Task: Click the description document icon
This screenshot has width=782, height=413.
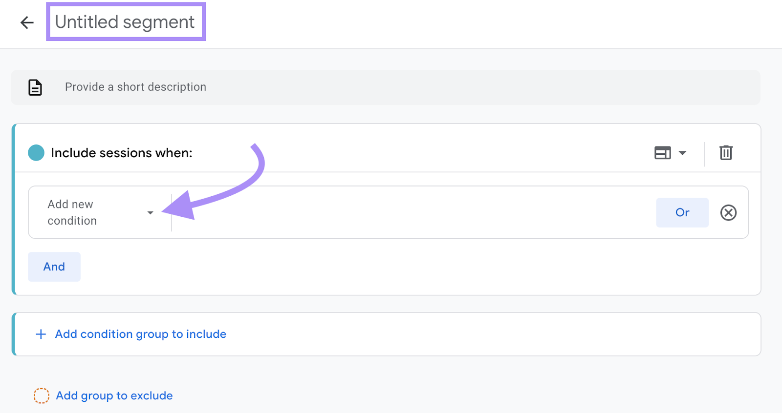Action: click(34, 87)
